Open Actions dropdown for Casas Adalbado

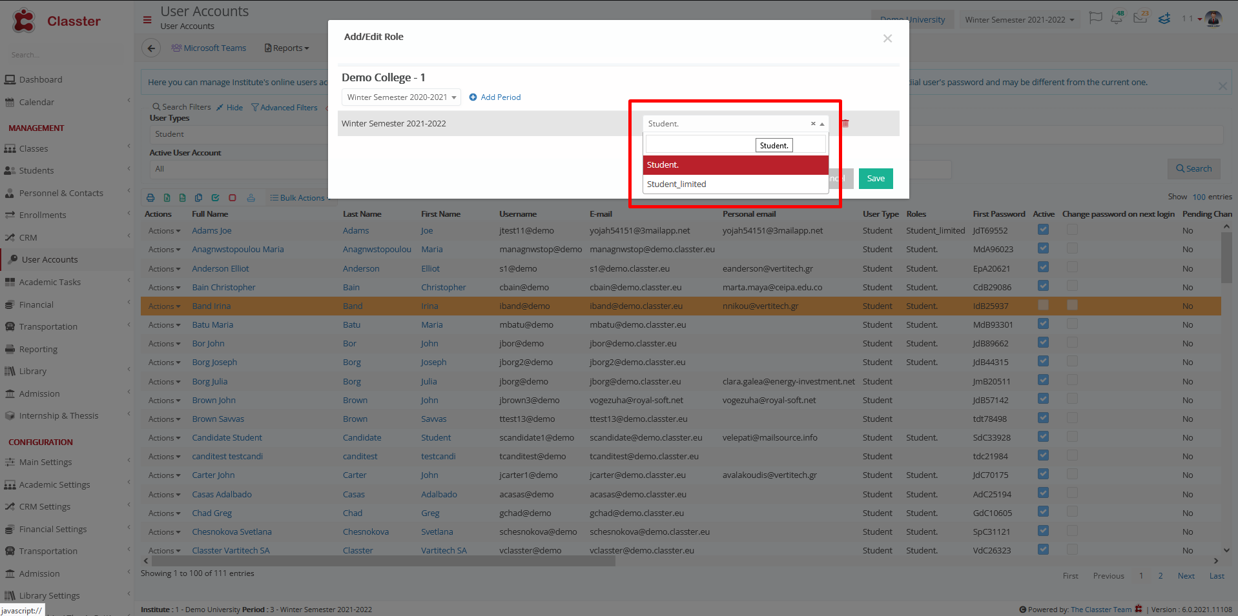164,495
